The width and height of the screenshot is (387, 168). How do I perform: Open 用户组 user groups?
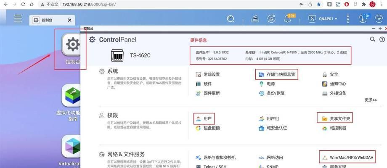(268, 119)
